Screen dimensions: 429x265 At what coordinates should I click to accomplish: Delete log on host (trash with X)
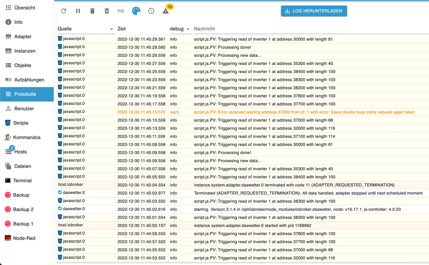click(x=107, y=11)
